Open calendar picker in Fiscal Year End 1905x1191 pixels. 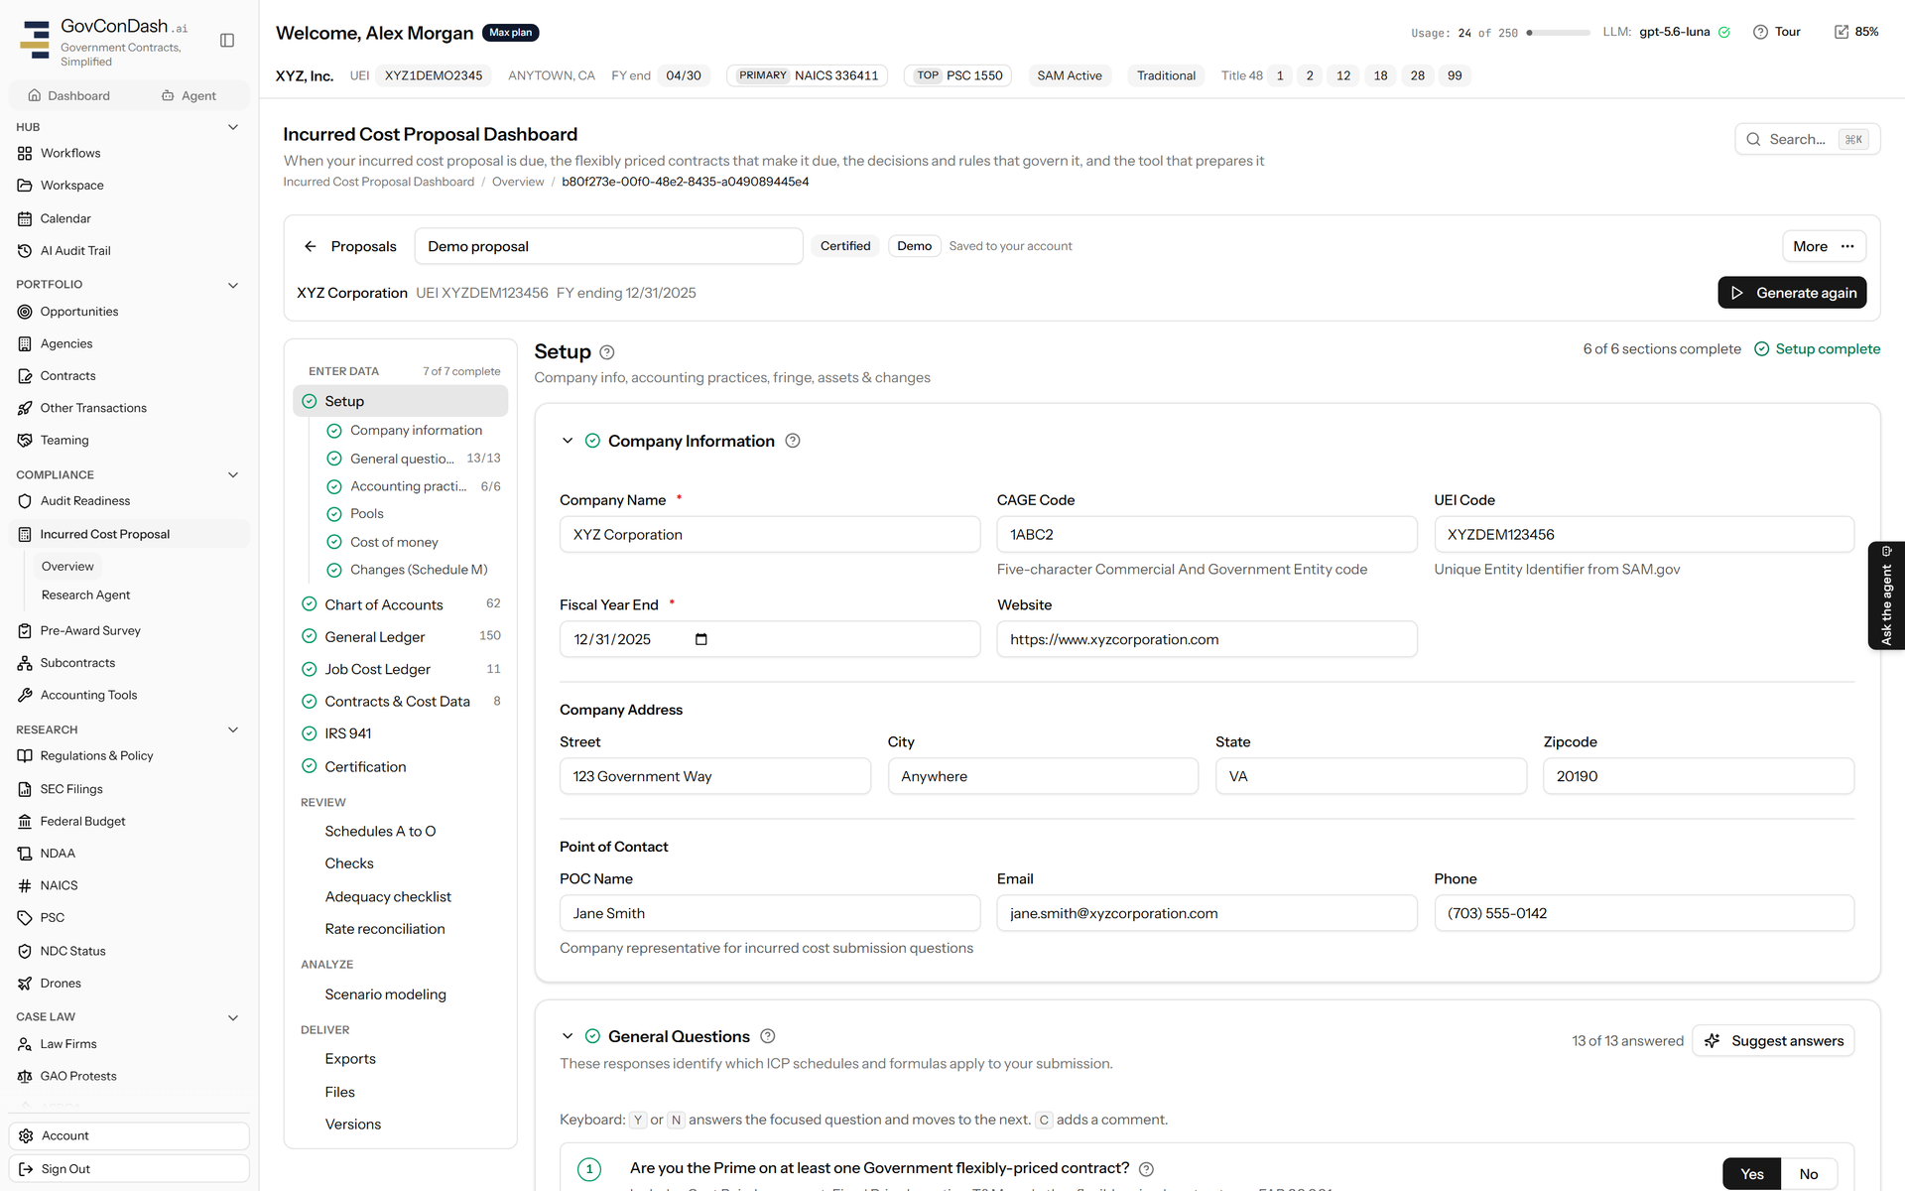point(701,639)
